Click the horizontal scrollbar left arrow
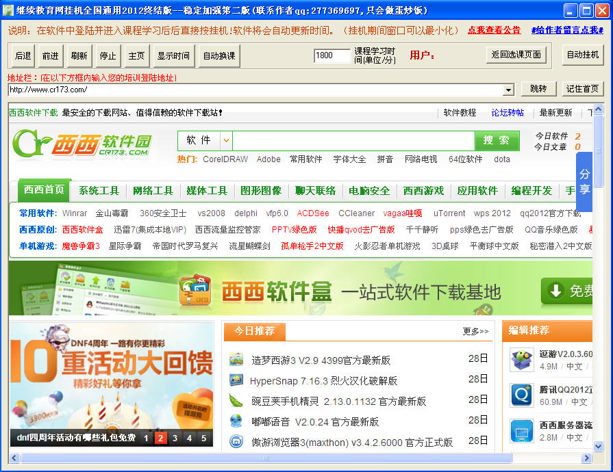Viewport: 613px width, 472px height. pos(14,458)
